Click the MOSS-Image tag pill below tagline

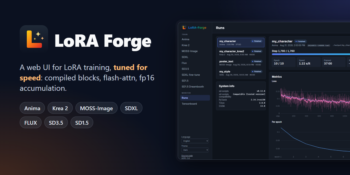tap(97, 108)
